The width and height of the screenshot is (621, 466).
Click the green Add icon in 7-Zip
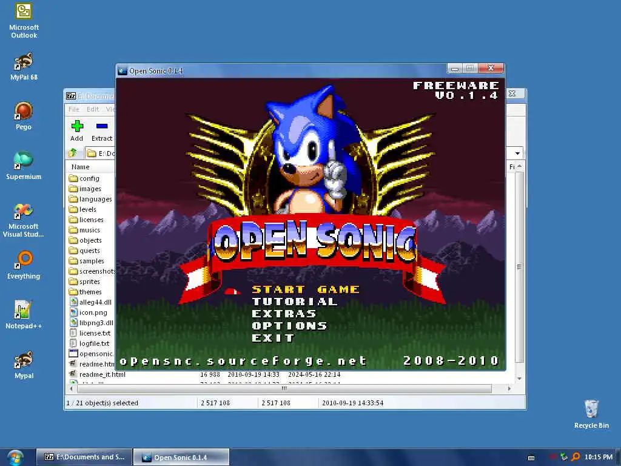[x=77, y=131]
